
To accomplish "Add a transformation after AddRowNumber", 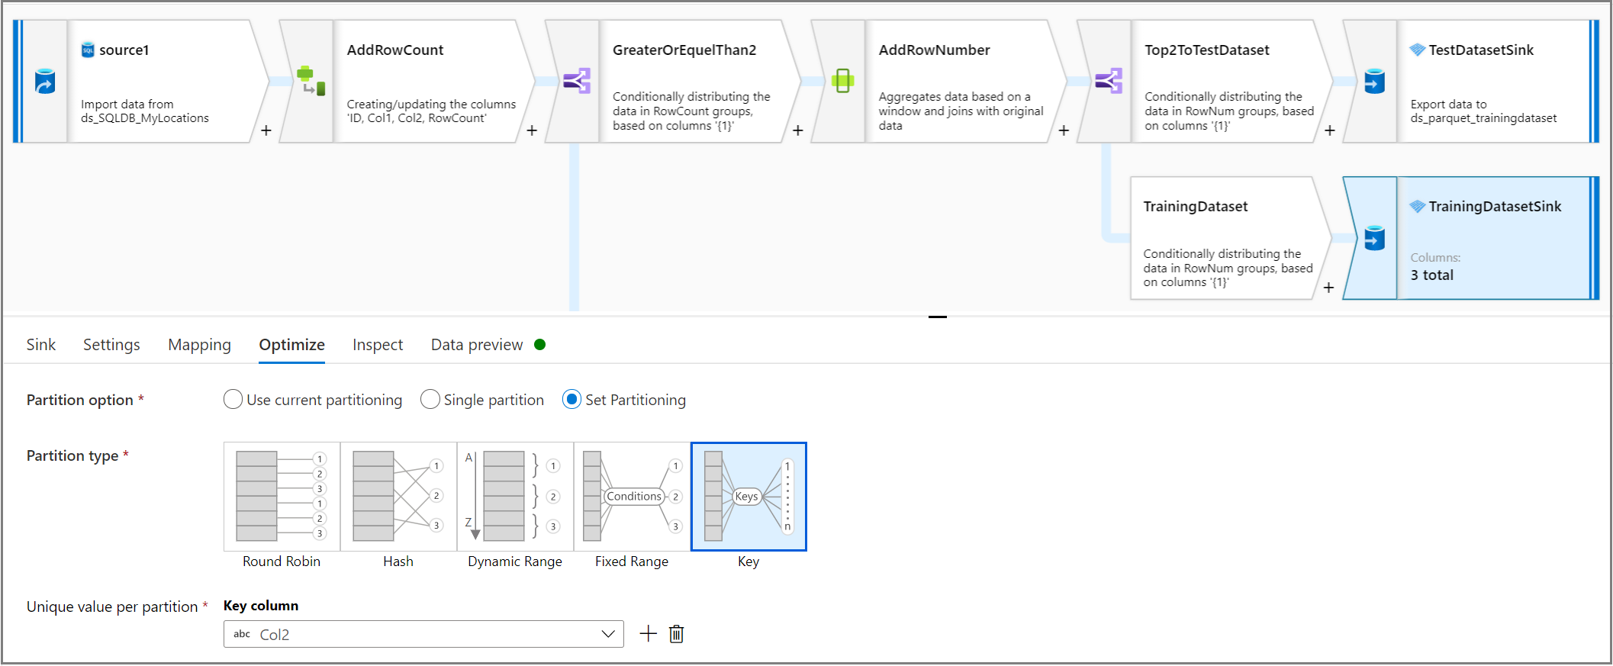I will tap(1064, 130).
